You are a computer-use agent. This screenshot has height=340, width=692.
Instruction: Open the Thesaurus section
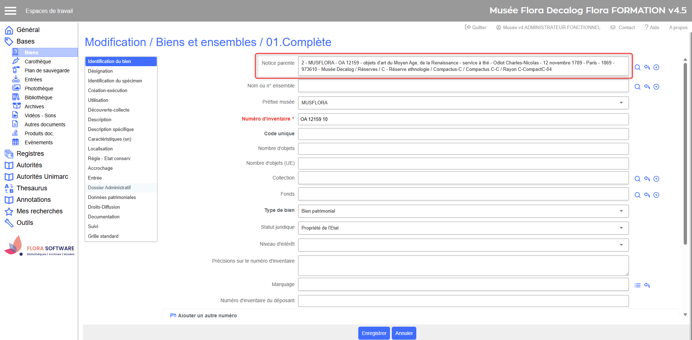pyautogui.click(x=32, y=188)
